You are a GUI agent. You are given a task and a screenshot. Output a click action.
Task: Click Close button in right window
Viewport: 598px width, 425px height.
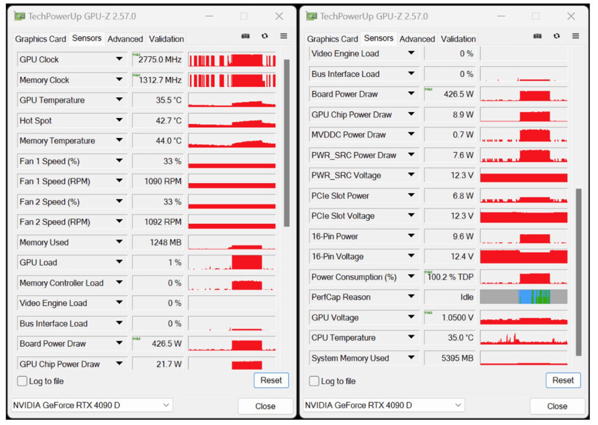pos(557,406)
